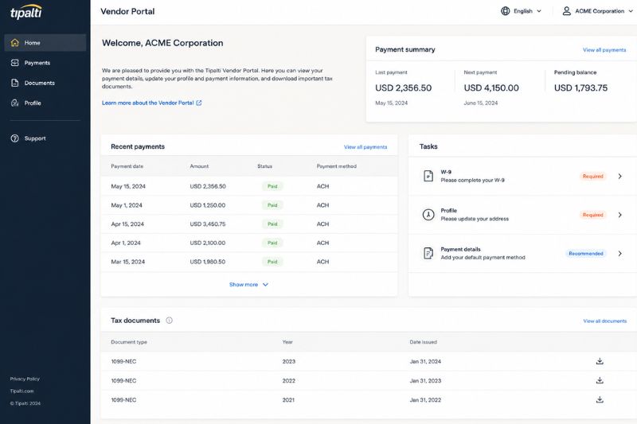This screenshot has width=637, height=424.
Task: Click the Amount column header
Action: coord(199,166)
